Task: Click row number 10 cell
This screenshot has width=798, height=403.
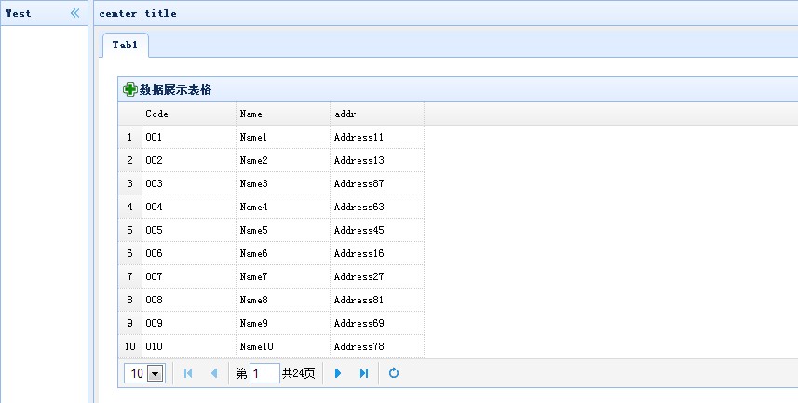Action: [130, 346]
